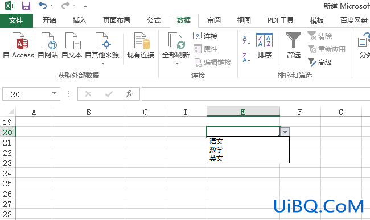Switch to the 视图 tab
The height and width of the screenshot is (220, 370).
tap(244, 20)
